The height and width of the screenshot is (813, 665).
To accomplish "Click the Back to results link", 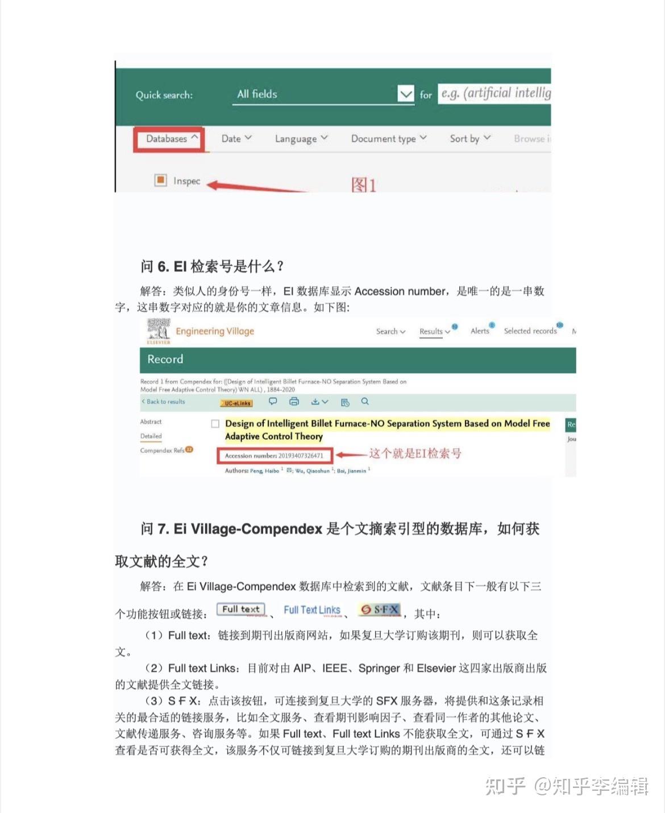I will [163, 402].
